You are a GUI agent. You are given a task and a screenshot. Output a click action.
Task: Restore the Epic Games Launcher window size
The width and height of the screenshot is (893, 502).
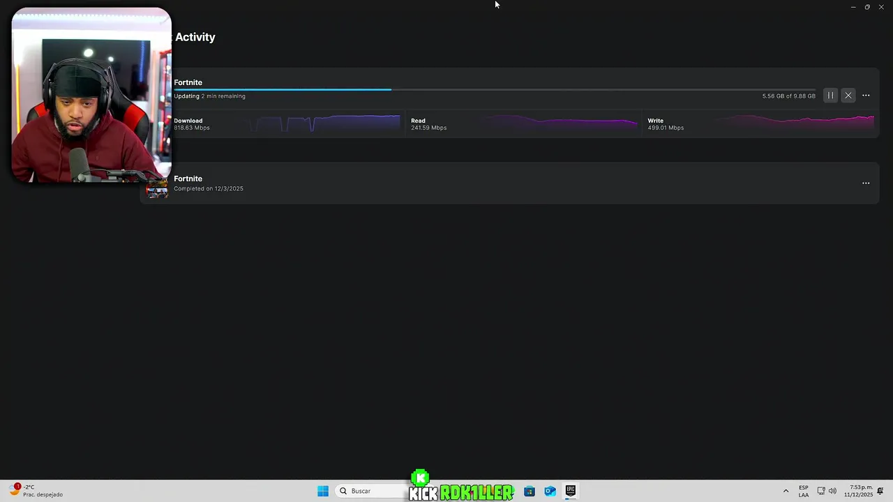[x=867, y=7]
